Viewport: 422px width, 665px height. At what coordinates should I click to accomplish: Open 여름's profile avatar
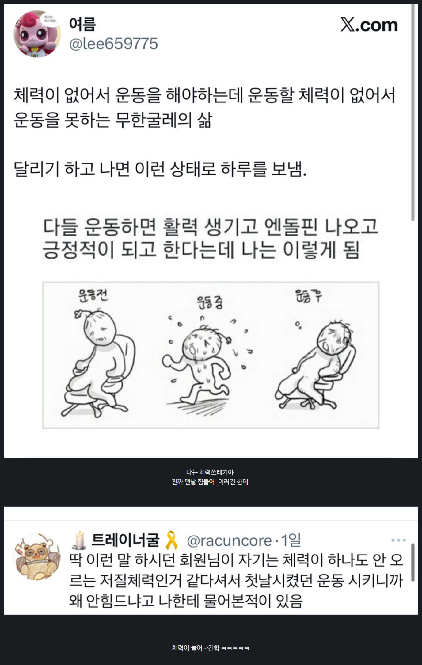[x=37, y=34]
